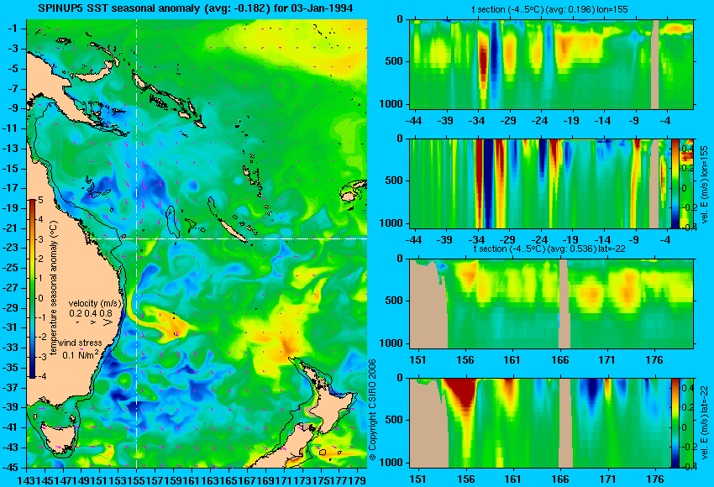
Task: Click the eastward velocity color bar for lat=-22
Action: pos(675,423)
